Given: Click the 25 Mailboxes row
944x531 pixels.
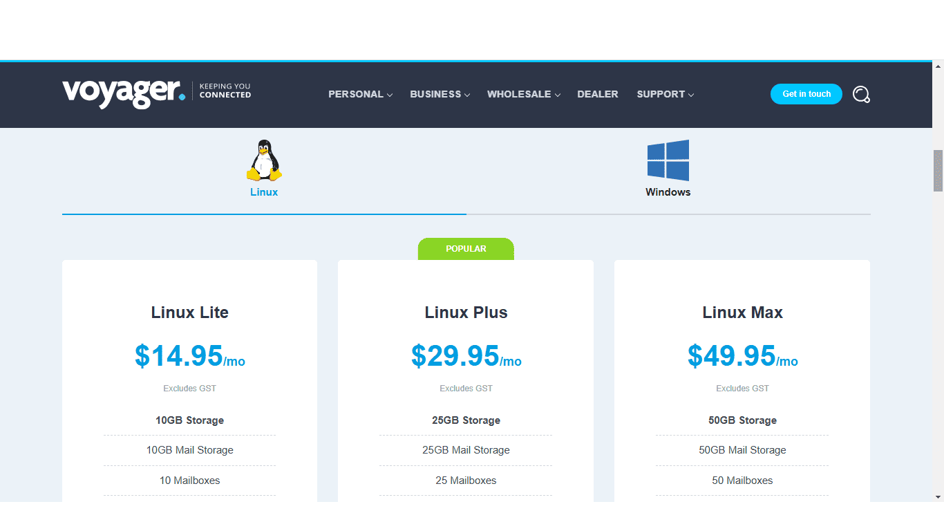Looking at the screenshot, I should point(466,481).
